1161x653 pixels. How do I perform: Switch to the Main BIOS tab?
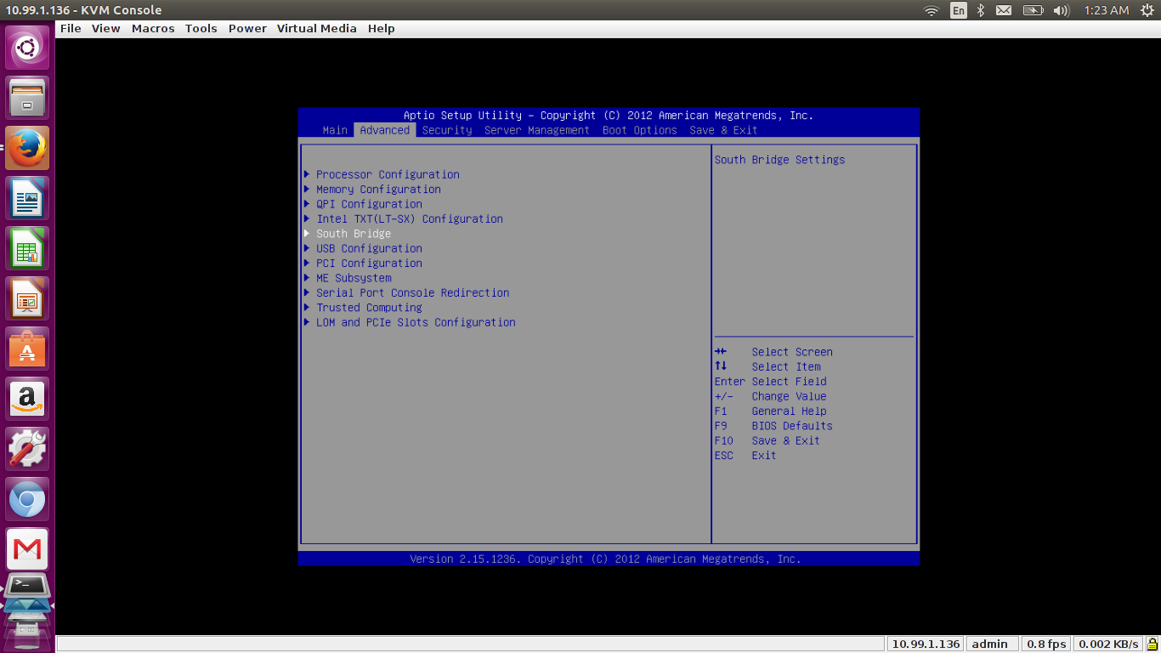335,130
